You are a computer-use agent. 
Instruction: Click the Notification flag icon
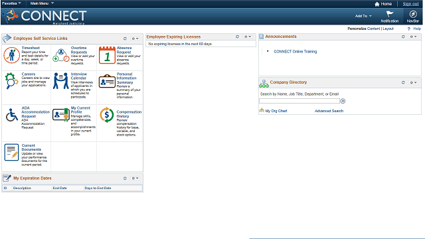tap(390, 14)
